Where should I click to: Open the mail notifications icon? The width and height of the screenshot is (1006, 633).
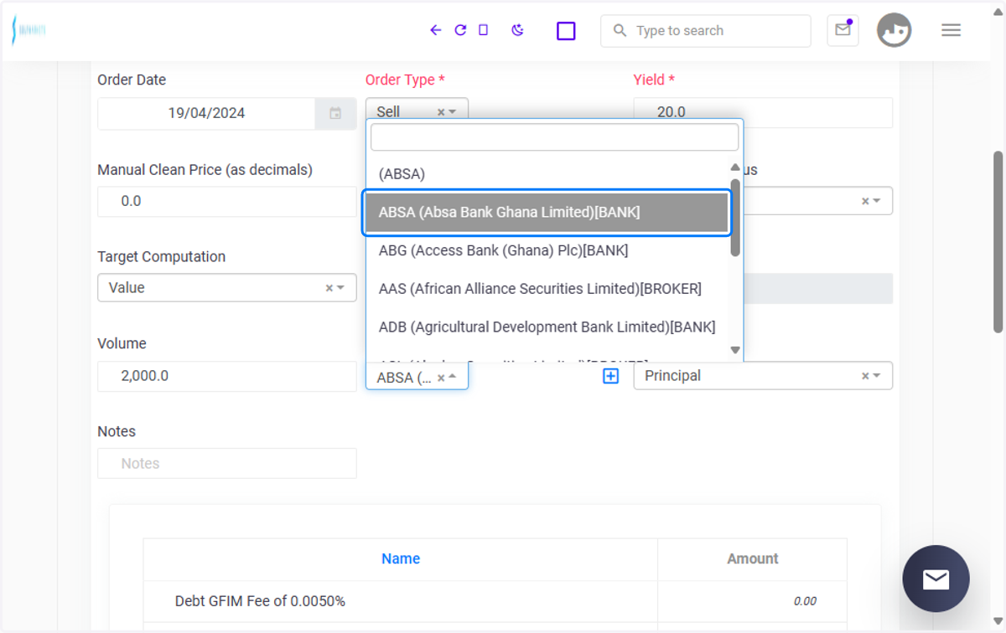pyautogui.click(x=843, y=30)
